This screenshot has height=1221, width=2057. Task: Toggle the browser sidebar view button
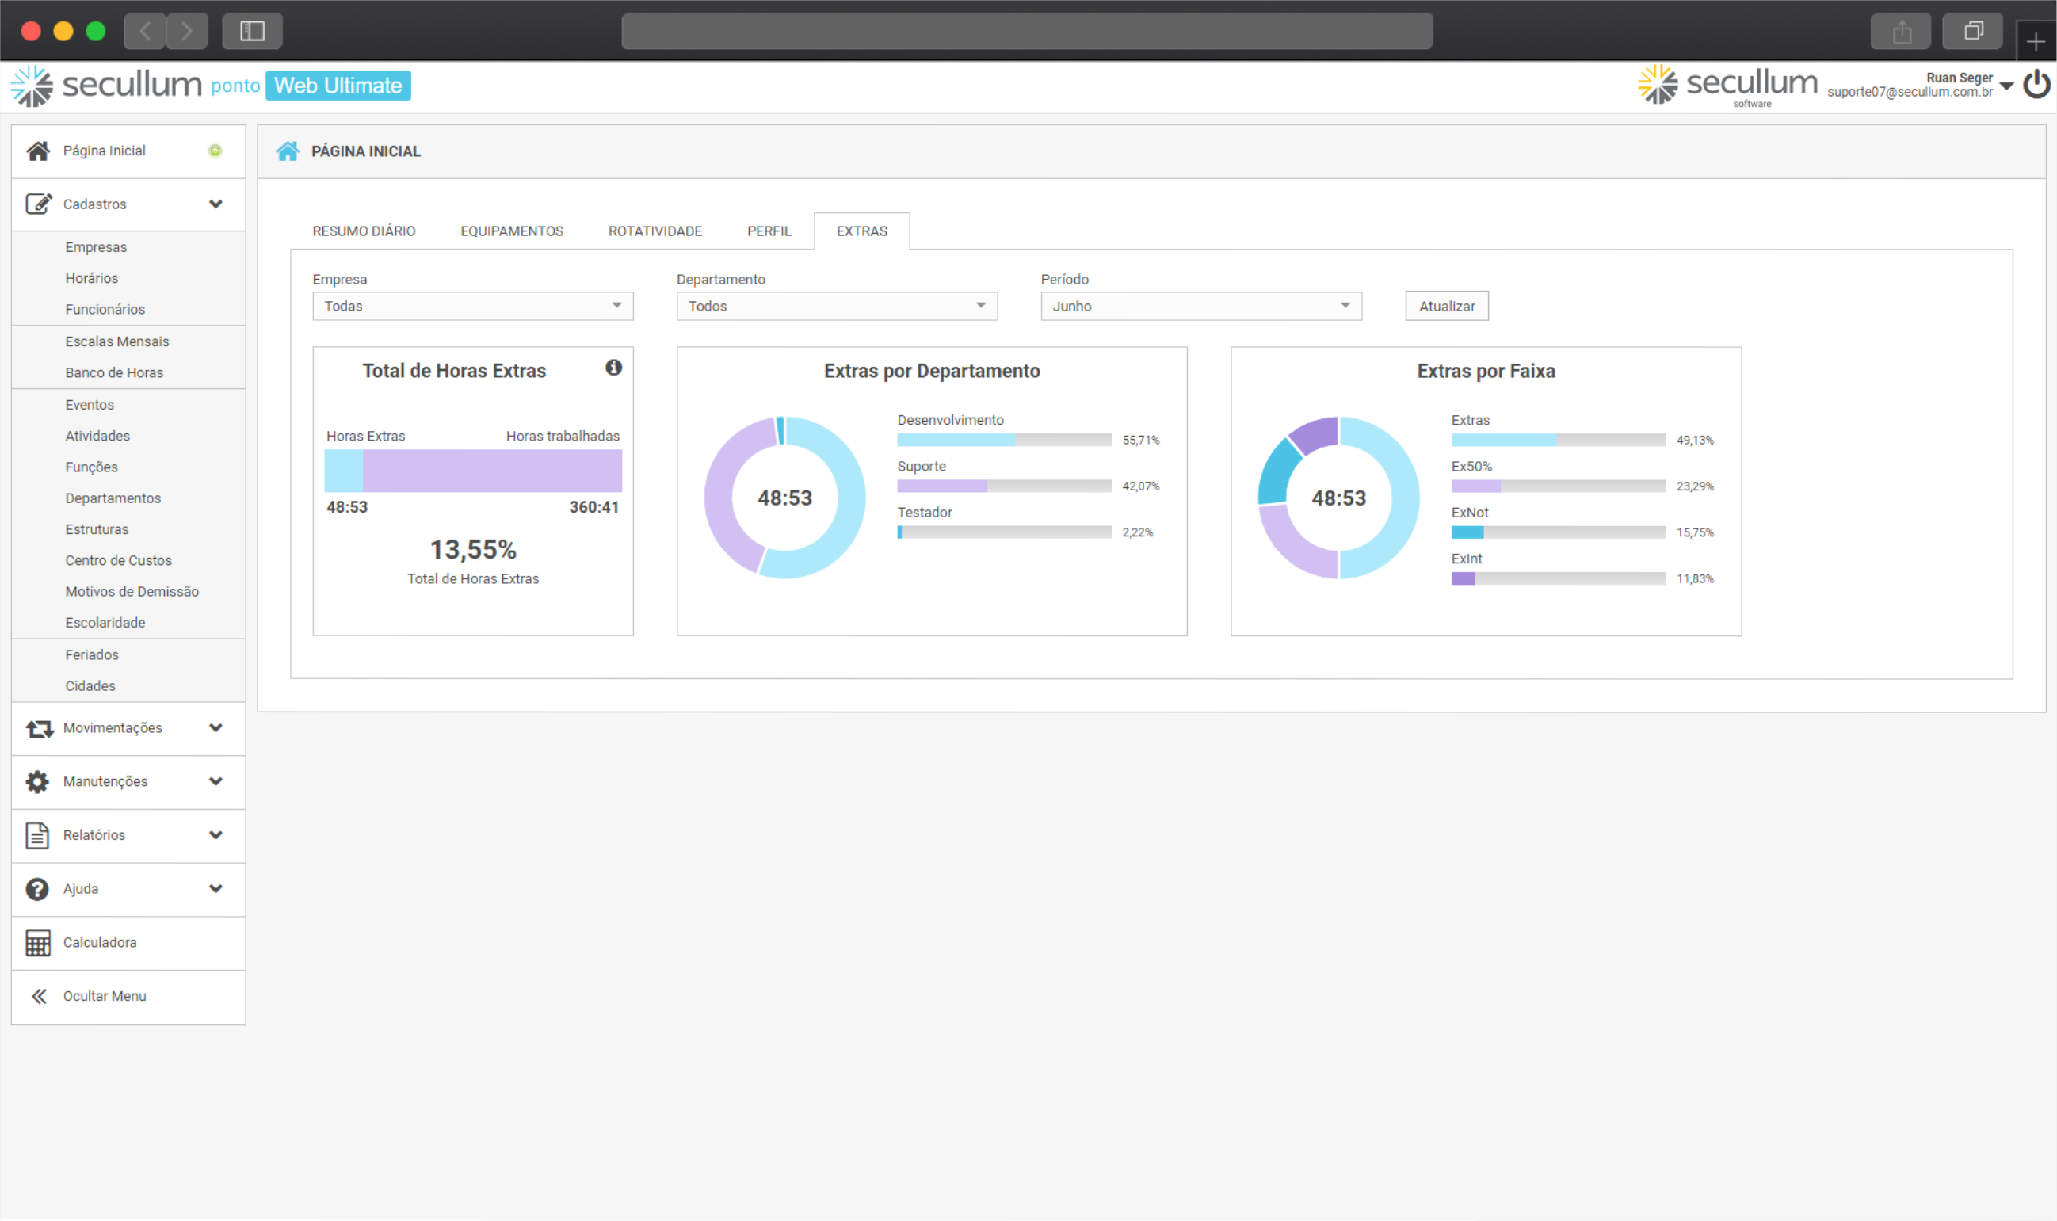pyautogui.click(x=252, y=31)
